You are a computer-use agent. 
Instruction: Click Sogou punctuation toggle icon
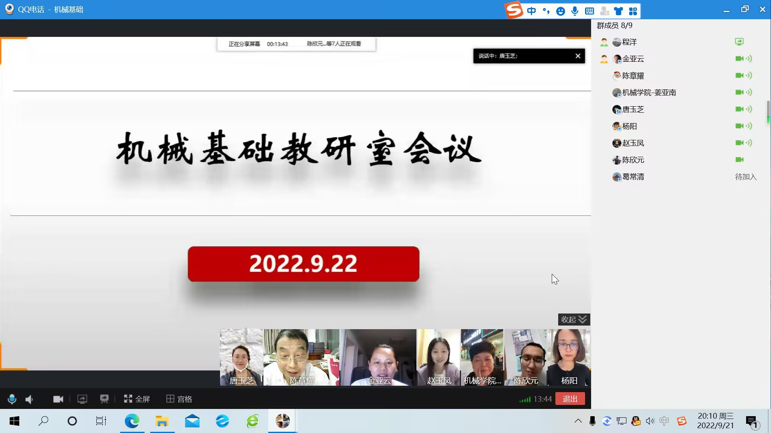[546, 11]
